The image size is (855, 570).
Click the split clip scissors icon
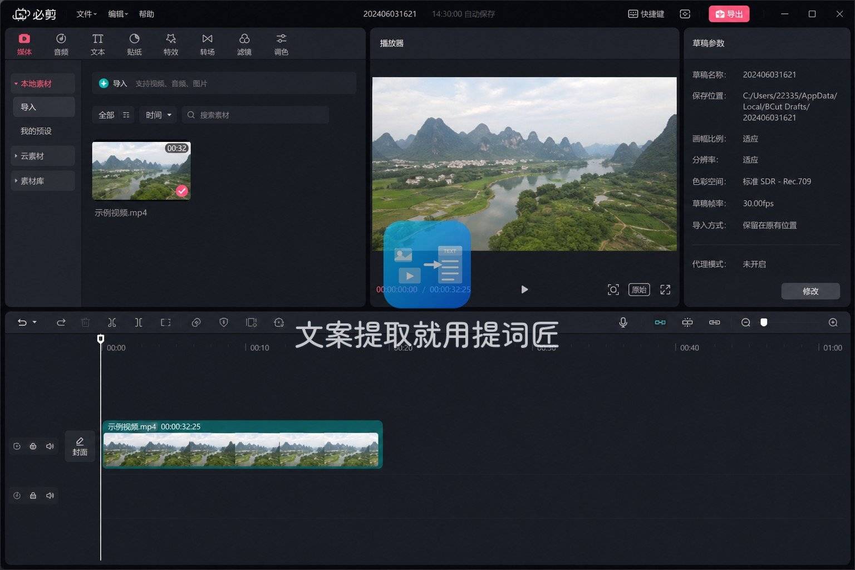click(x=112, y=322)
